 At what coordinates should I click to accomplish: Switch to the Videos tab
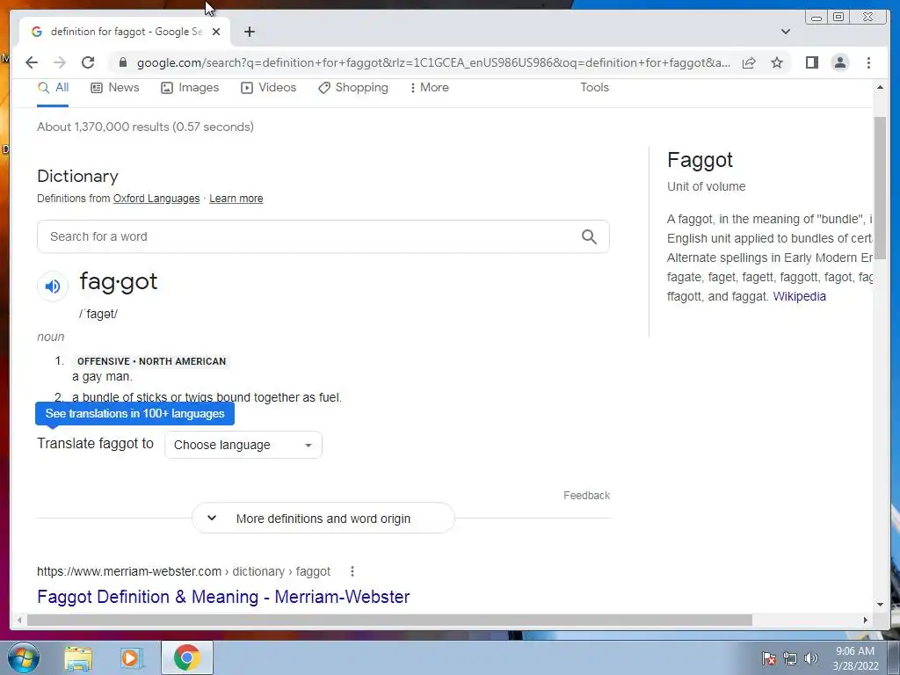(269, 87)
